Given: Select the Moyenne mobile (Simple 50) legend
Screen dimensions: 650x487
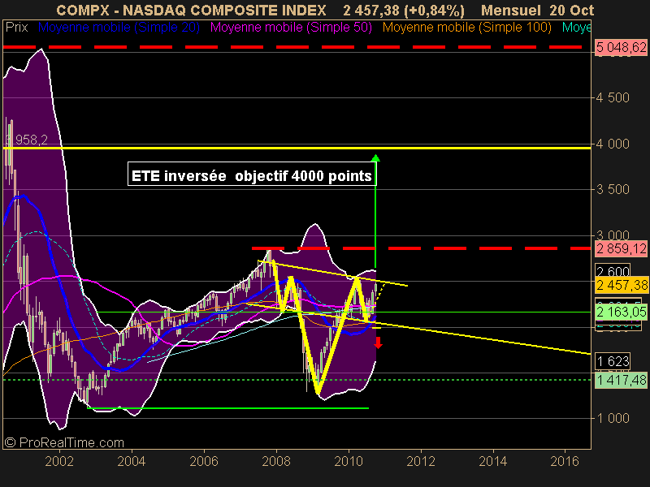Looking at the screenshot, I should pyautogui.click(x=291, y=28).
